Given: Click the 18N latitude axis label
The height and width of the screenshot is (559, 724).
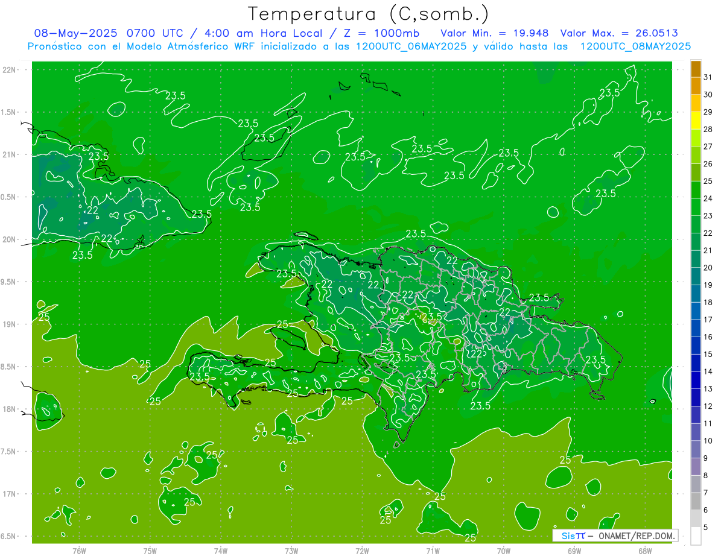Looking at the screenshot, I should (x=10, y=409).
